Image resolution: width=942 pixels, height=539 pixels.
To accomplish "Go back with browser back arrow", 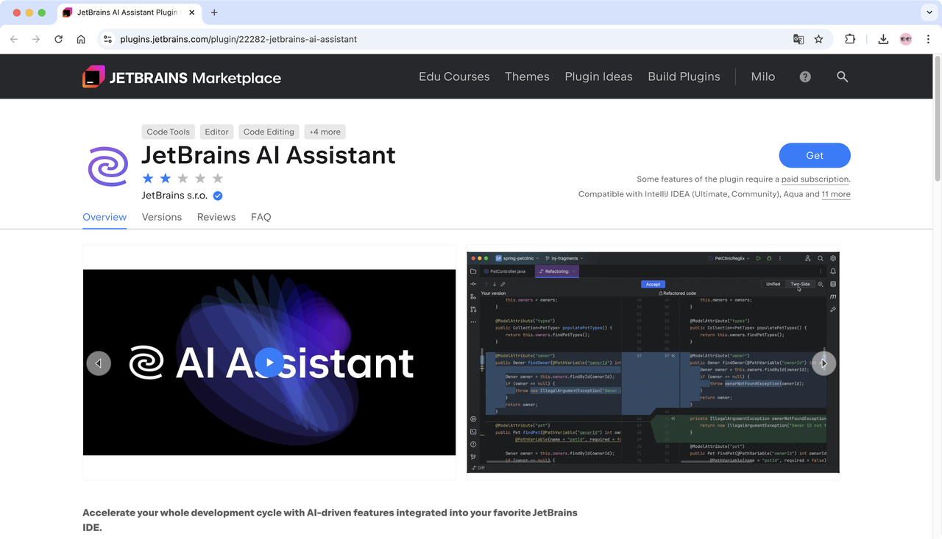I will 14,39.
